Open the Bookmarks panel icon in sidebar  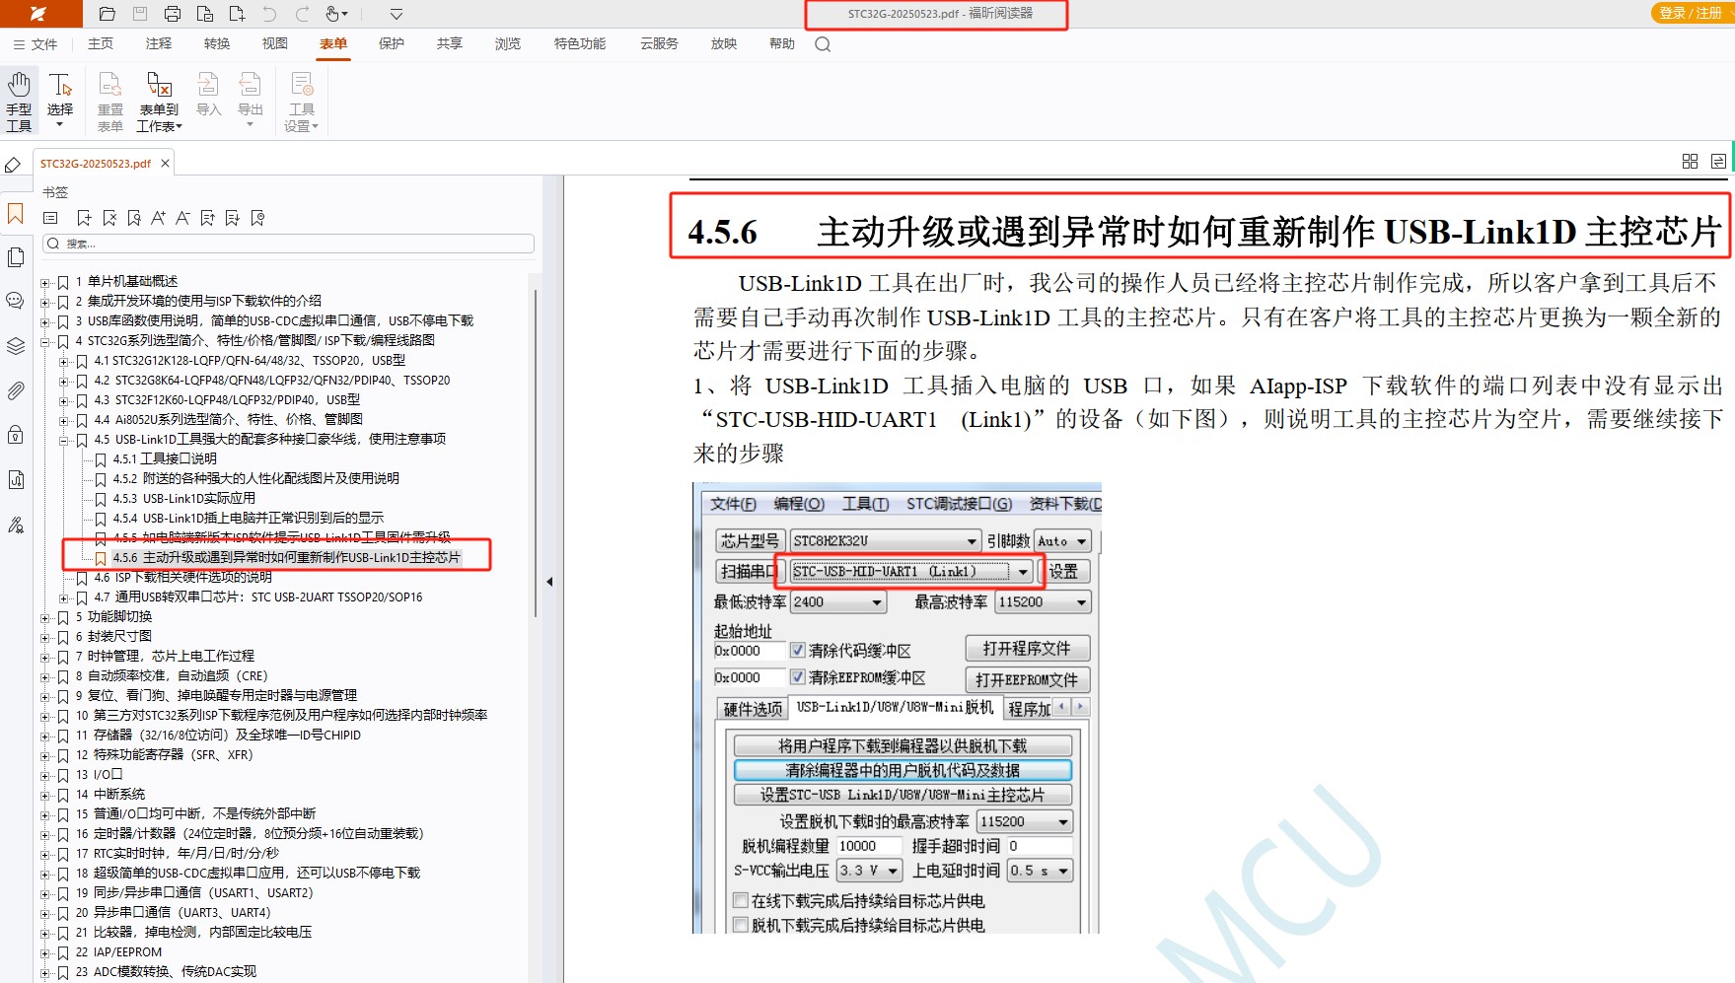coord(16,214)
